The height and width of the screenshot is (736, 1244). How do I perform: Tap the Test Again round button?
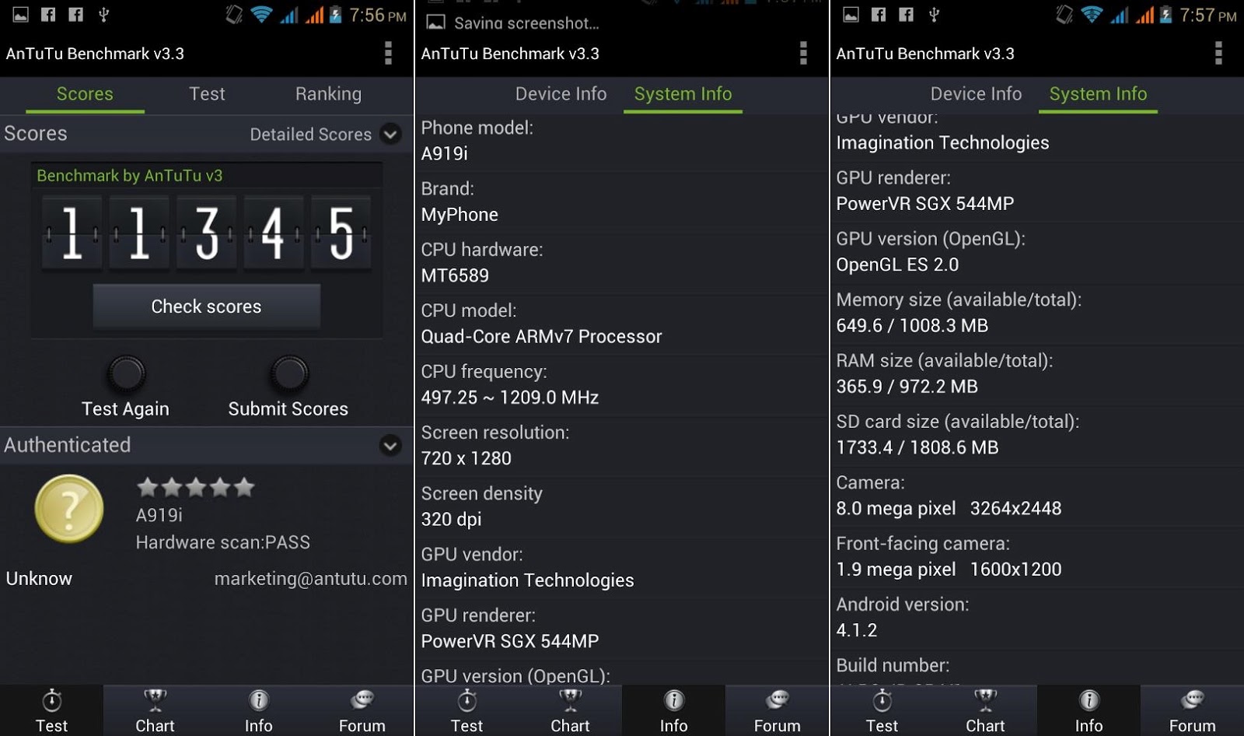click(x=126, y=374)
